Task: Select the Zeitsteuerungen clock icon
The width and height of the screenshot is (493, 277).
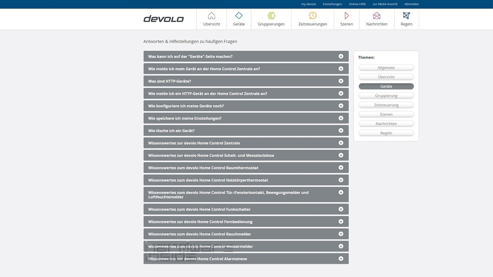Action: tap(313, 16)
